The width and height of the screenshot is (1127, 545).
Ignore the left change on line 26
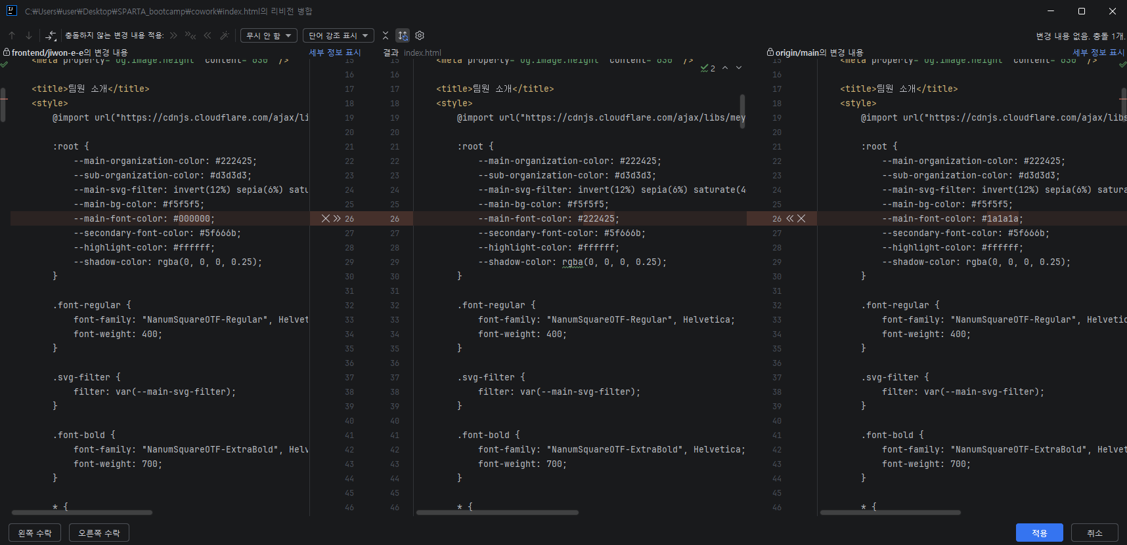pyautogui.click(x=326, y=218)
